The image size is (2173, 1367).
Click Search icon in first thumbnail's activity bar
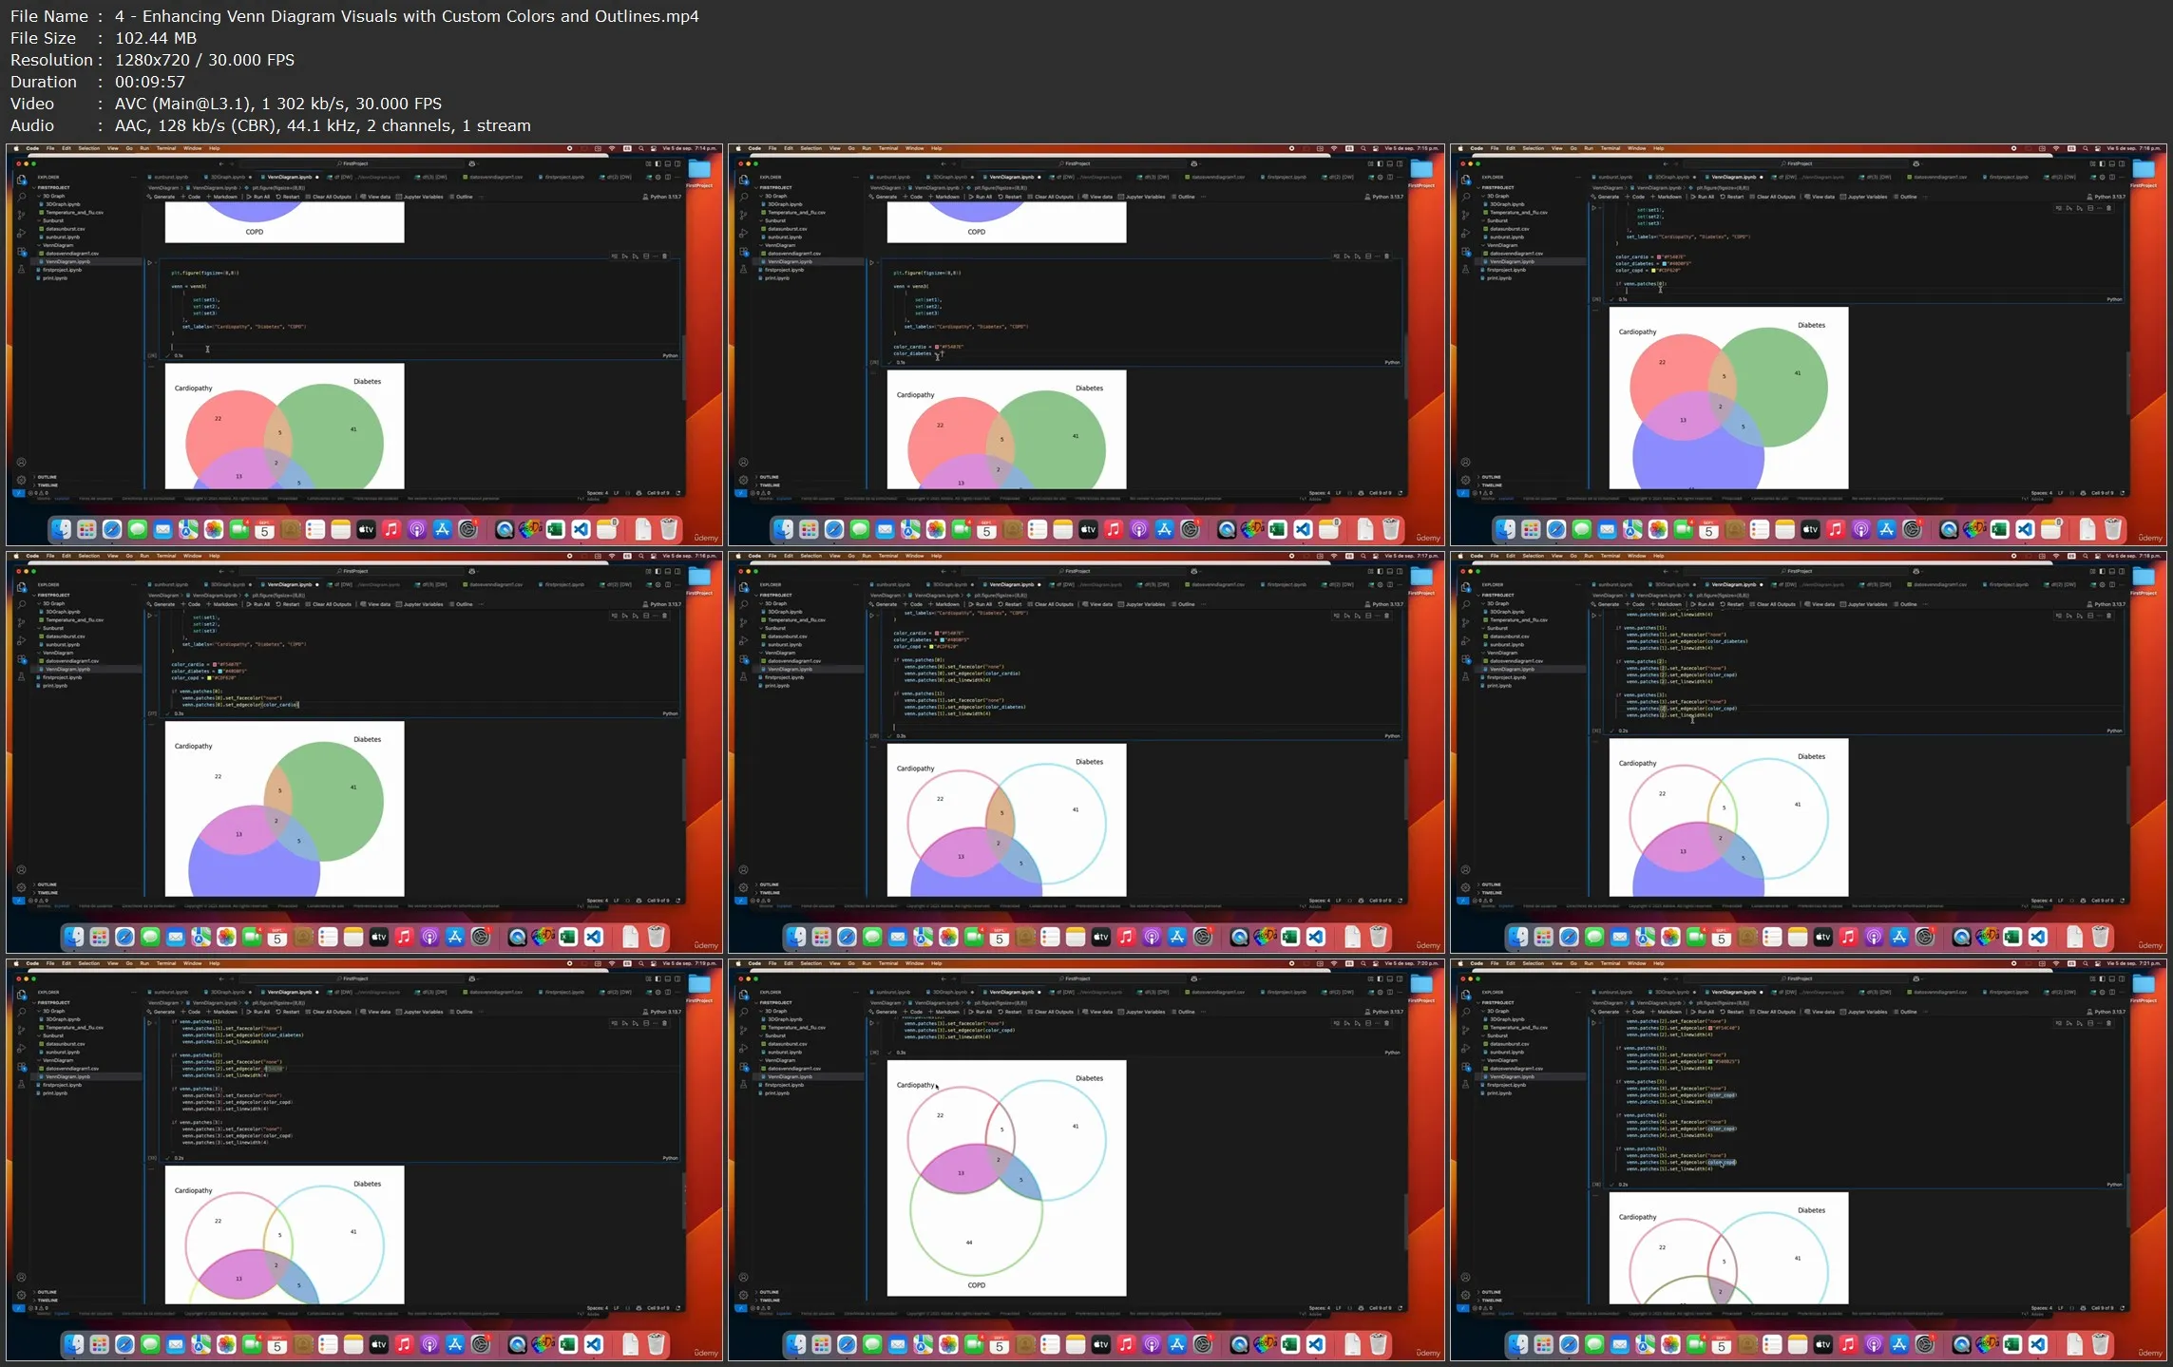pos(22,197)
